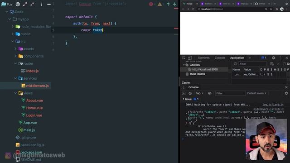Switch to DevTools Elements tab
The image size is (290, 163).
[x=204, y=58]
